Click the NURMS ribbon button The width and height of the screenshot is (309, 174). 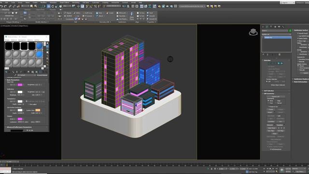point(69,16)
